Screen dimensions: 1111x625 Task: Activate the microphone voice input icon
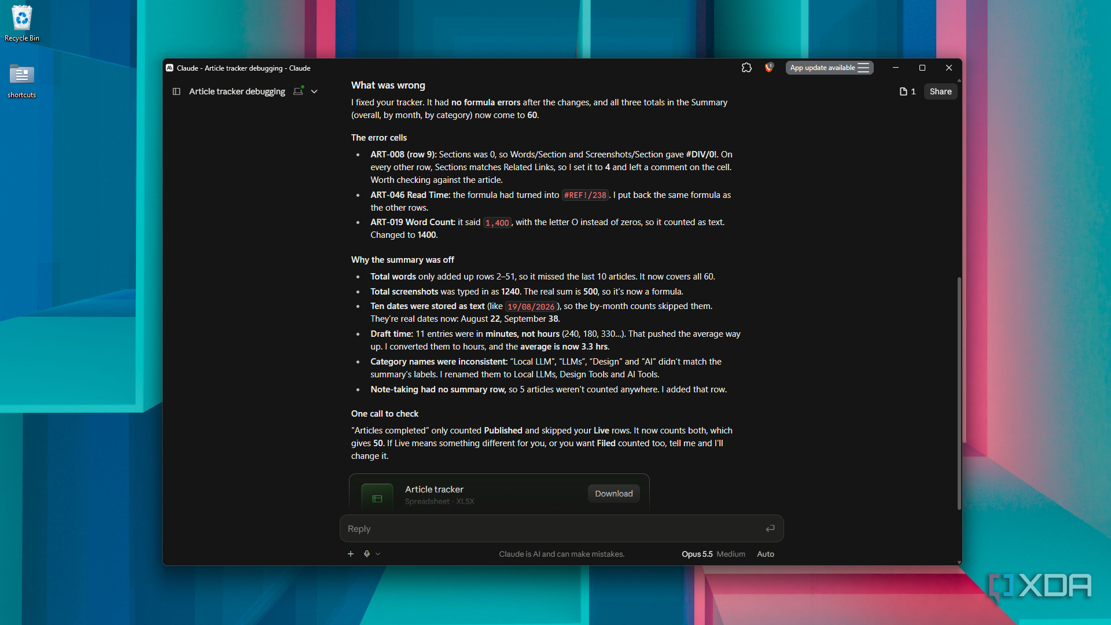click(x=367, y=554)
